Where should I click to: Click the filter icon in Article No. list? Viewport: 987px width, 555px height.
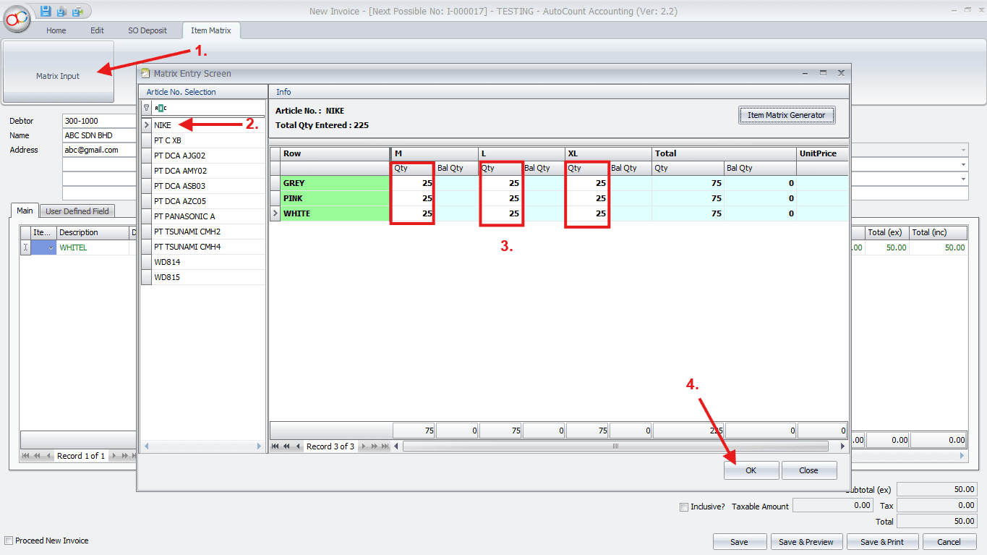(x=147, y=108)
